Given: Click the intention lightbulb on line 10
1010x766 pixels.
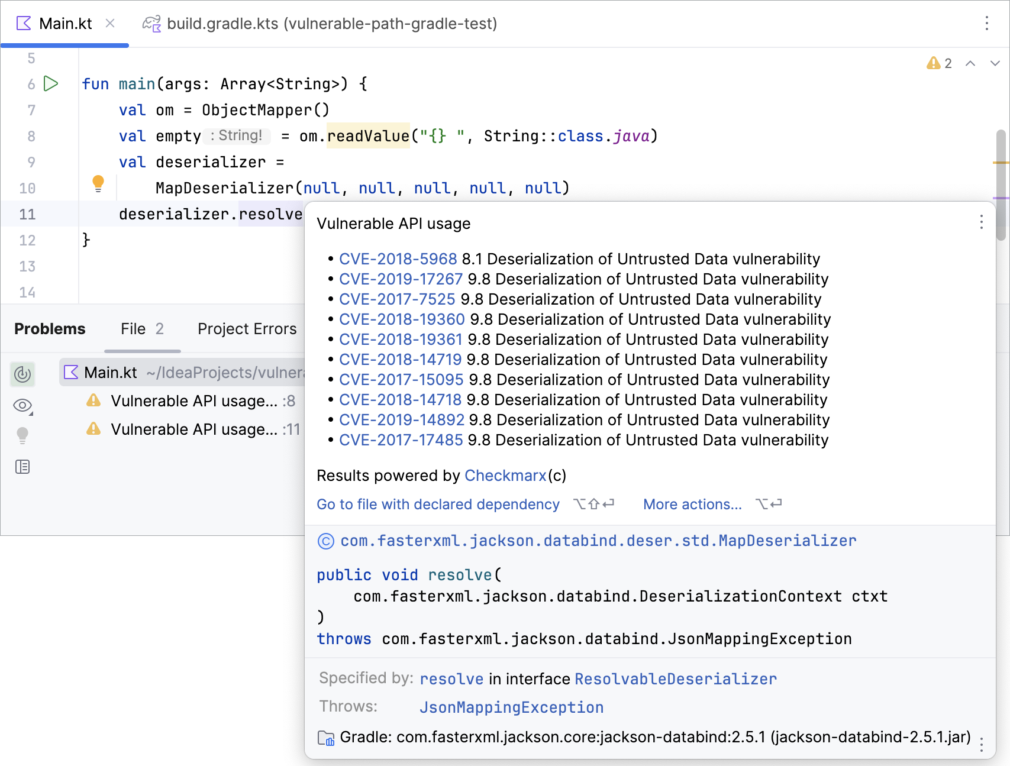Looking at the screenshot, I should pyautogui.click(x=98, y=184).
